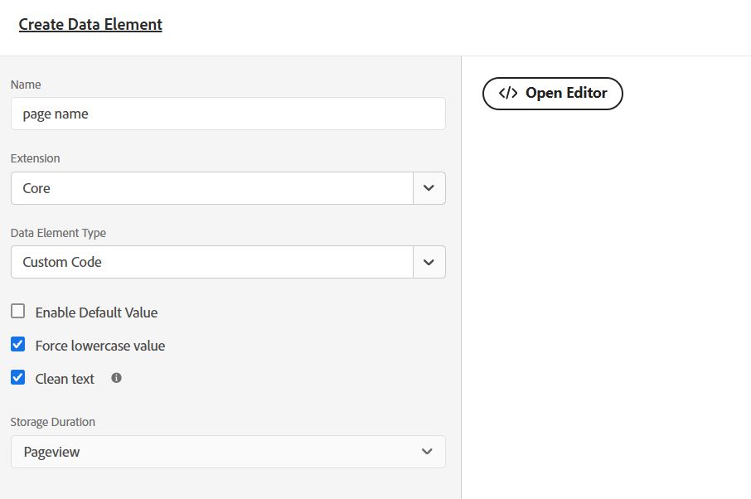
Task: Click the code brackets icon in Open Editor
Action: coord(508,94)
